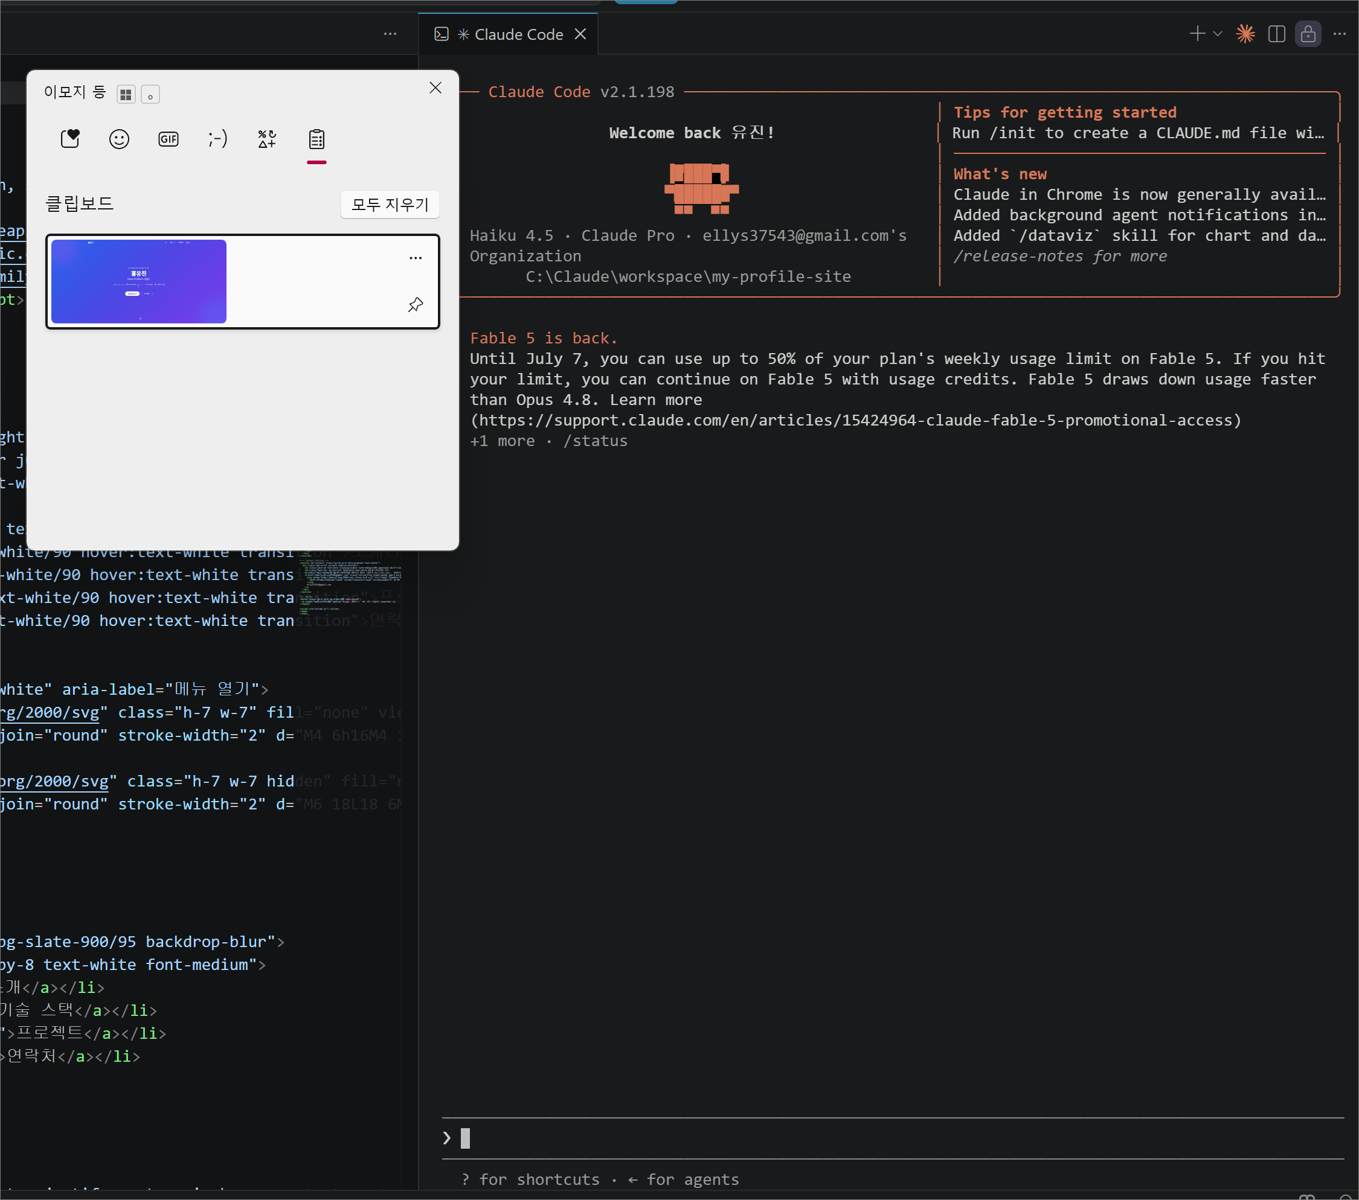This screenshot has height=1200, width=1359.
Task: Select the Clipboard history tab icon
Action: [316, 139]
